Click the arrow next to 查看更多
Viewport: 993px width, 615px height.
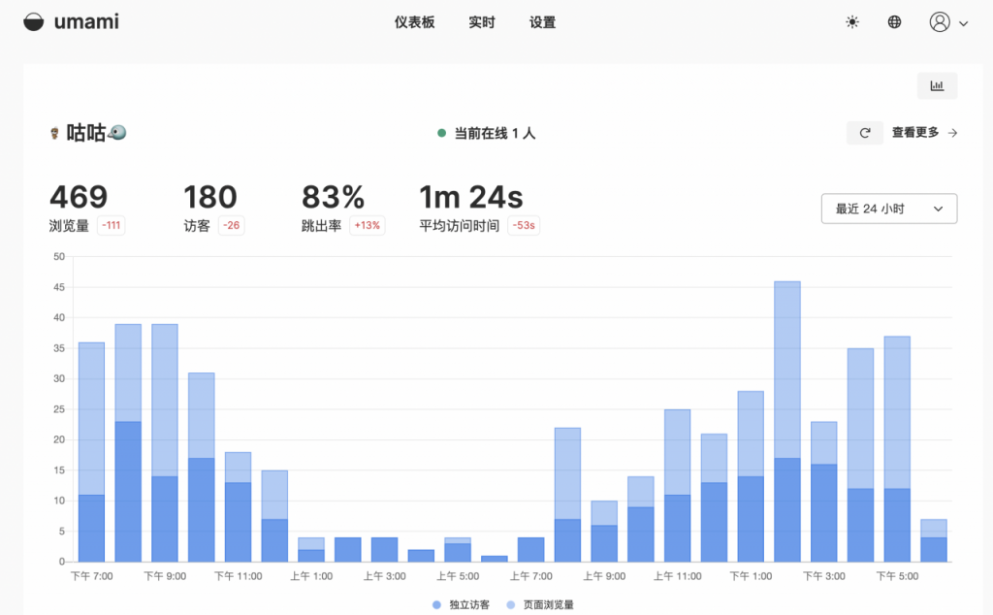tap(952, 133)
